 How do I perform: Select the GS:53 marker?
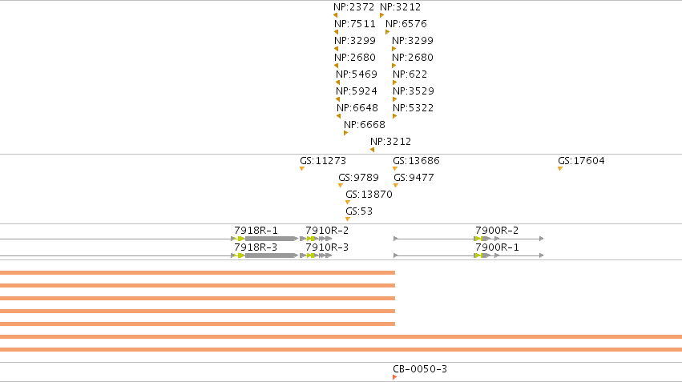(x=348, y=219)
